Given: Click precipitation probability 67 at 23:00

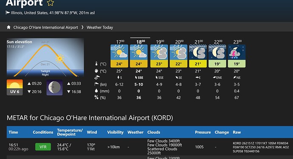Looking at the screenshot, I should 237,98.
